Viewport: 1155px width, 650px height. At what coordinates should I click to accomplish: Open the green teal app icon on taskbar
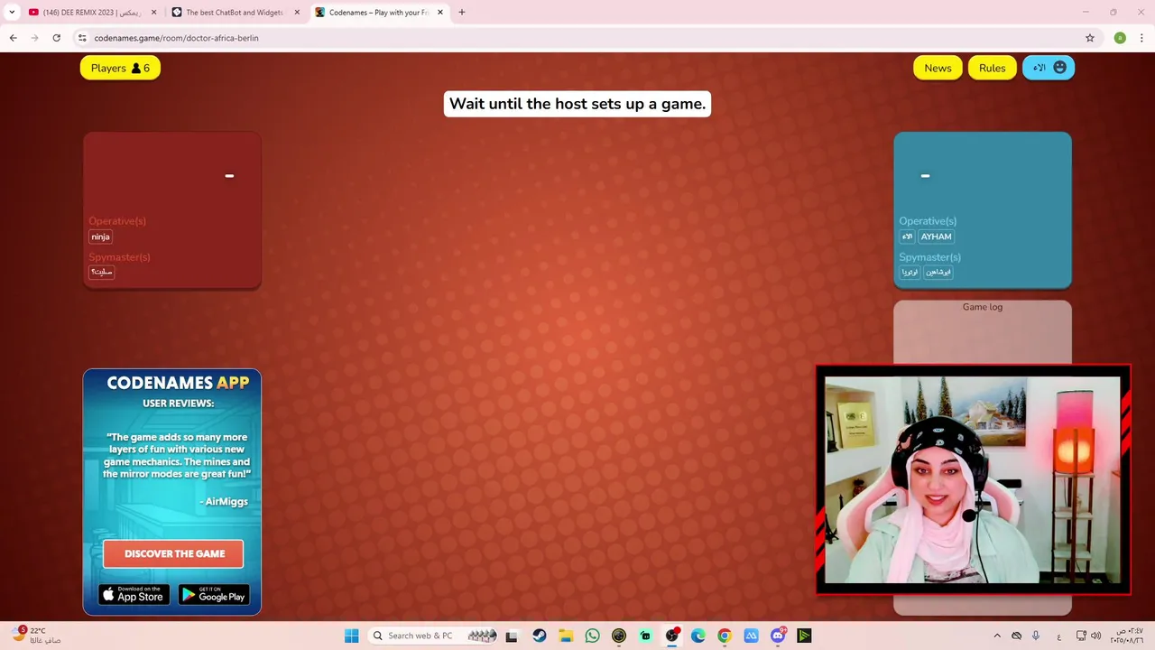(x=645, y=636)
